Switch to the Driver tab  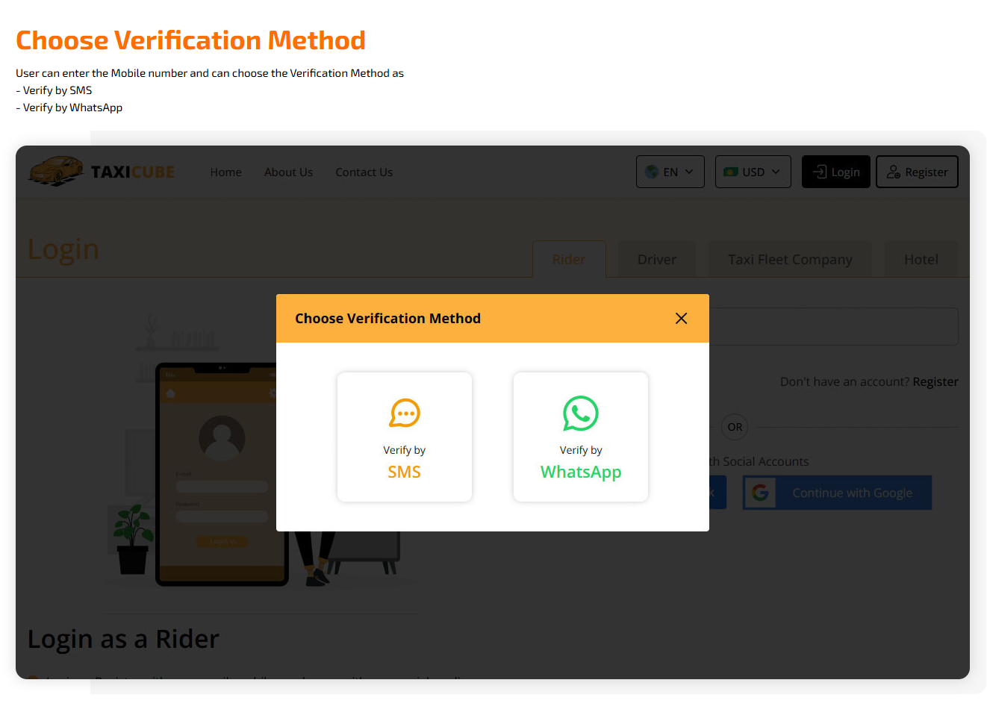(x=657, y=260)
